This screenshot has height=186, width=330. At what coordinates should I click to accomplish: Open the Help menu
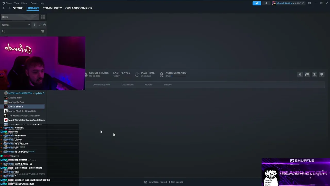click(x=42, y=3)
